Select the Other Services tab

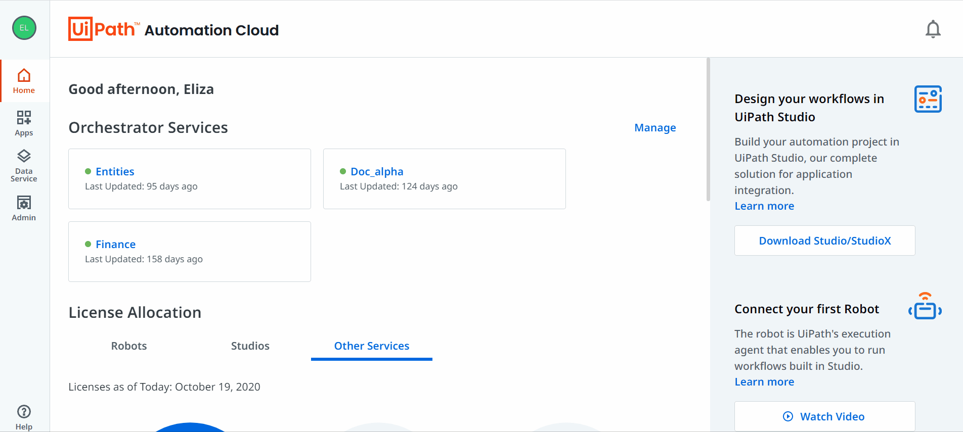pos(372,346)
